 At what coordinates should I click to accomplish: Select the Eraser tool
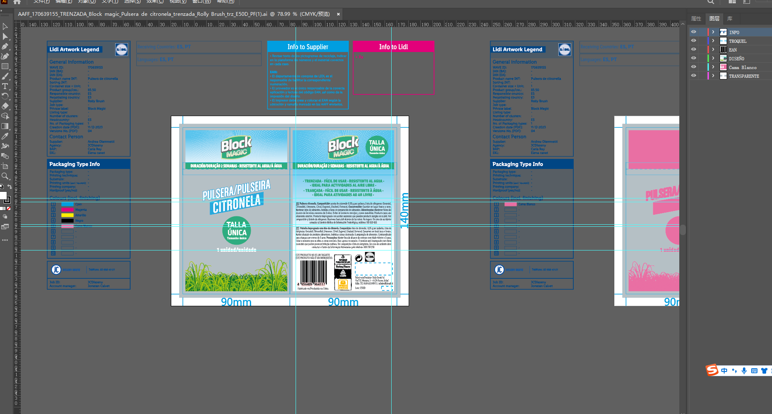click(5, 106)
